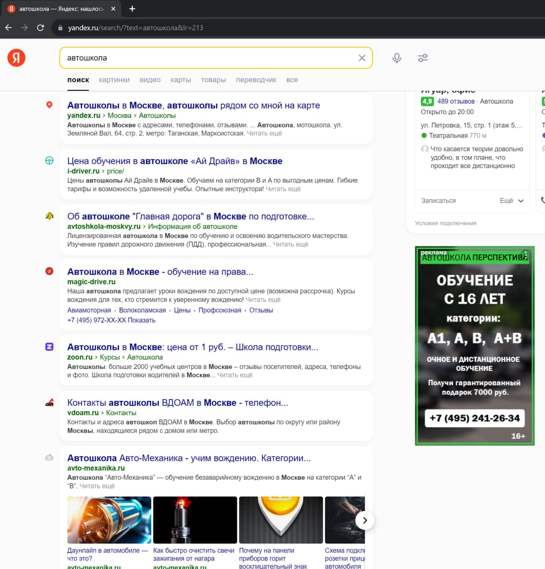
Task: Click the Zoon purple Z favicon
Action: click(x=49, y=347)
